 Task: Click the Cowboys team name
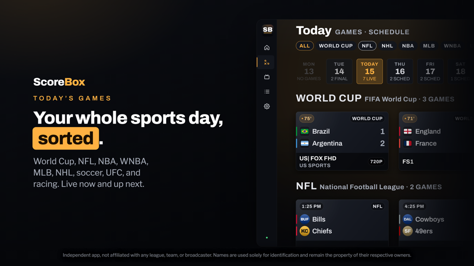430,219
